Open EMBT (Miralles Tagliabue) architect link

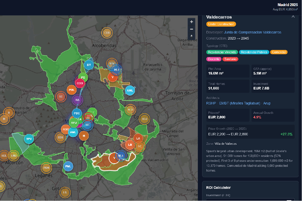pyautogui.click(x=239, y=103)
